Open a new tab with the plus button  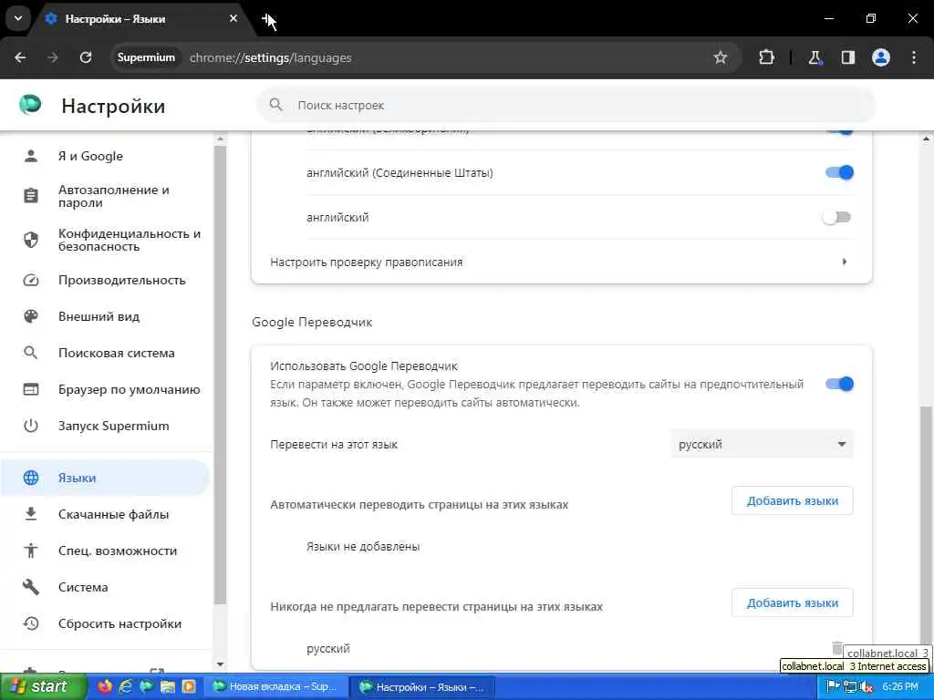point(267,18)
